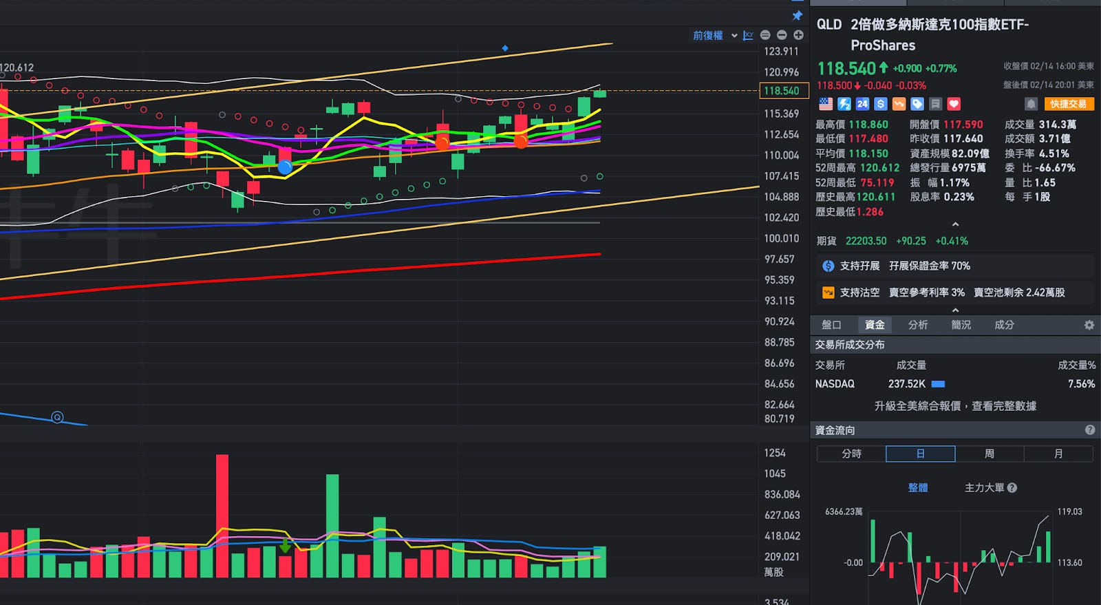Open the 簡況 tab
Viewport: 1101px width, 605px height.
pyautogui.click(x=961, y=325)
